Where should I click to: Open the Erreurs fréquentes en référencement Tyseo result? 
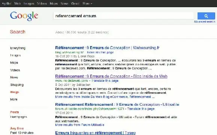[95, 133]
